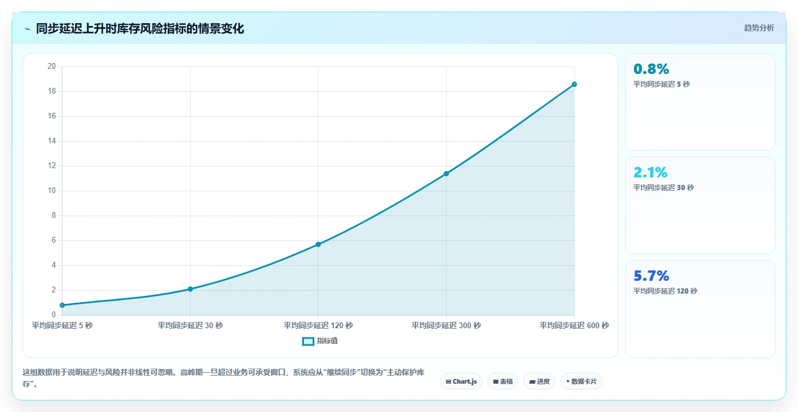This screenshot has height=412, width=798.
Task: Select the 表格 tag chip
Action: point(503,381)
